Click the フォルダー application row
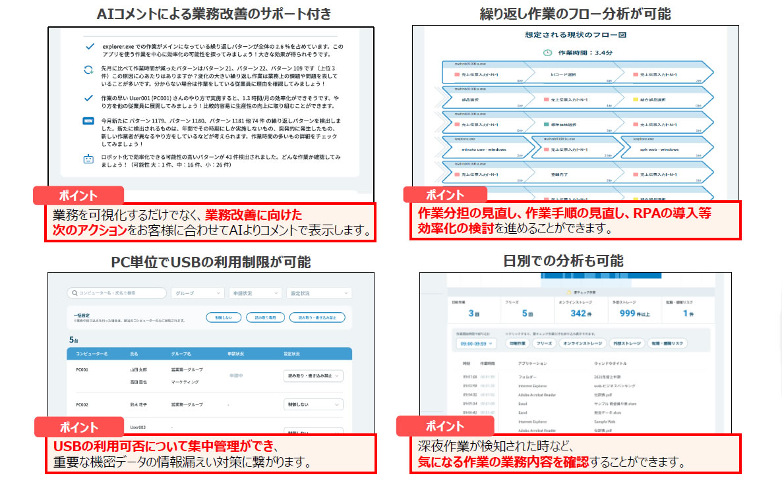 (x=527, y=377)
